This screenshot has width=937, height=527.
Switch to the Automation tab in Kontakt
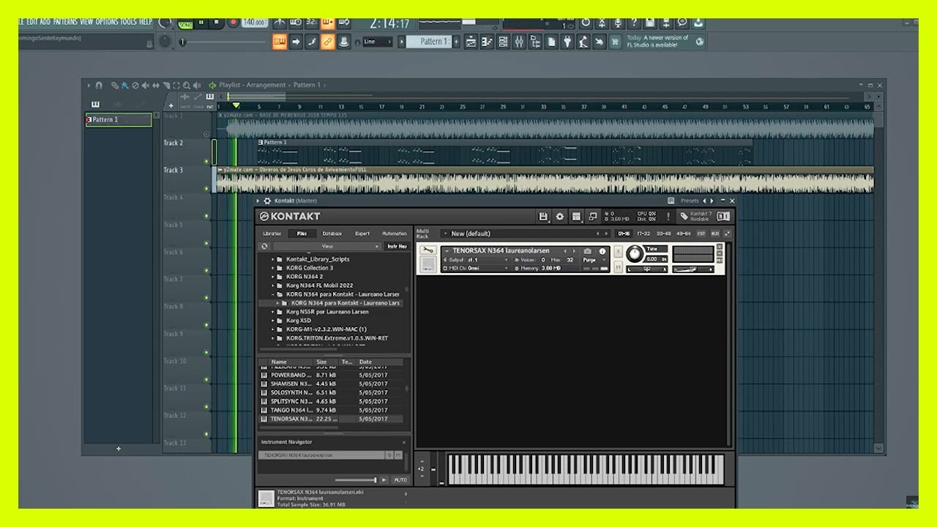pos(394,233)
